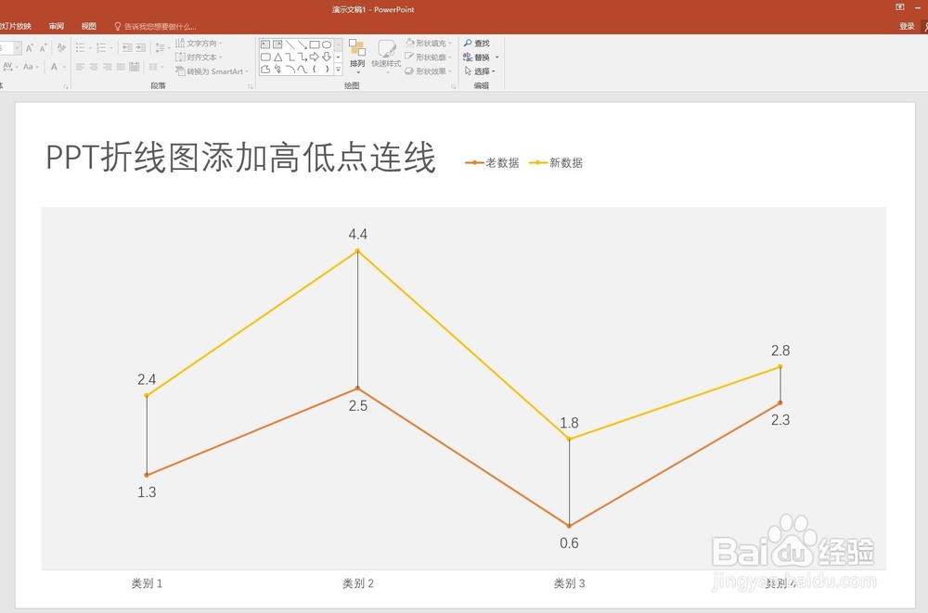Open the 审阅 ribbon tab
The width and height of the screenshot is (928, 613).
click(56, 26)
